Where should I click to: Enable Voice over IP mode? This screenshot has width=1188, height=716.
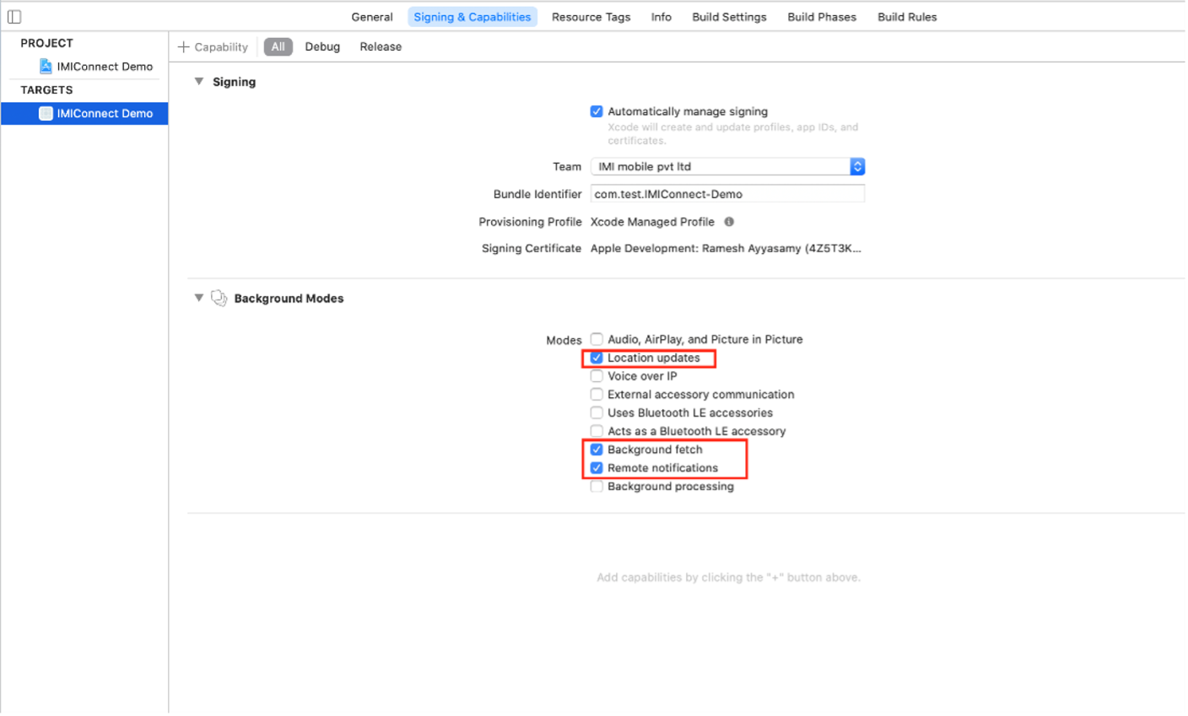click(x=597, y=376)
